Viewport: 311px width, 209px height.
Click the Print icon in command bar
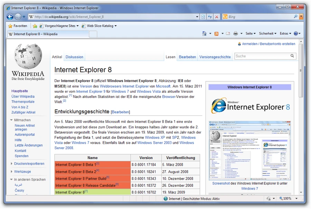click(x=235, y=34)
